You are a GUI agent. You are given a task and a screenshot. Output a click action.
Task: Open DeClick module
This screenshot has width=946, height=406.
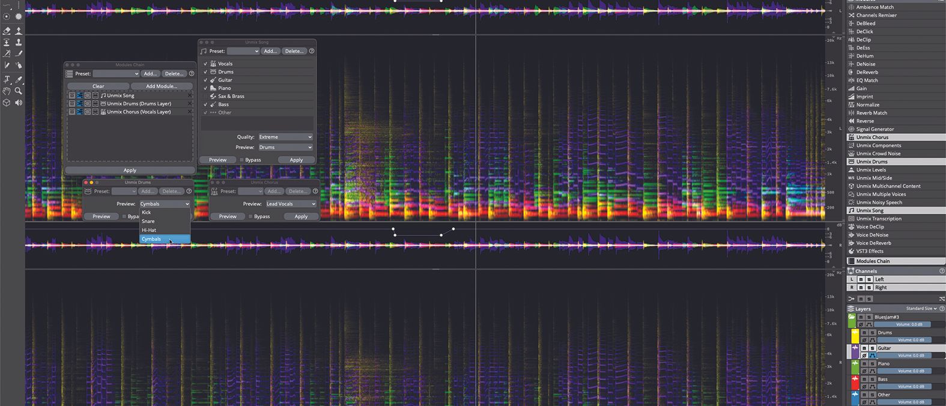(896, 31)
